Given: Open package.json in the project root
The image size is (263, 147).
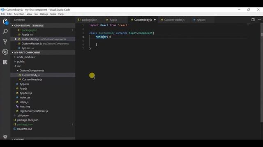Looking at the screenshot, I should coord(25,124).
